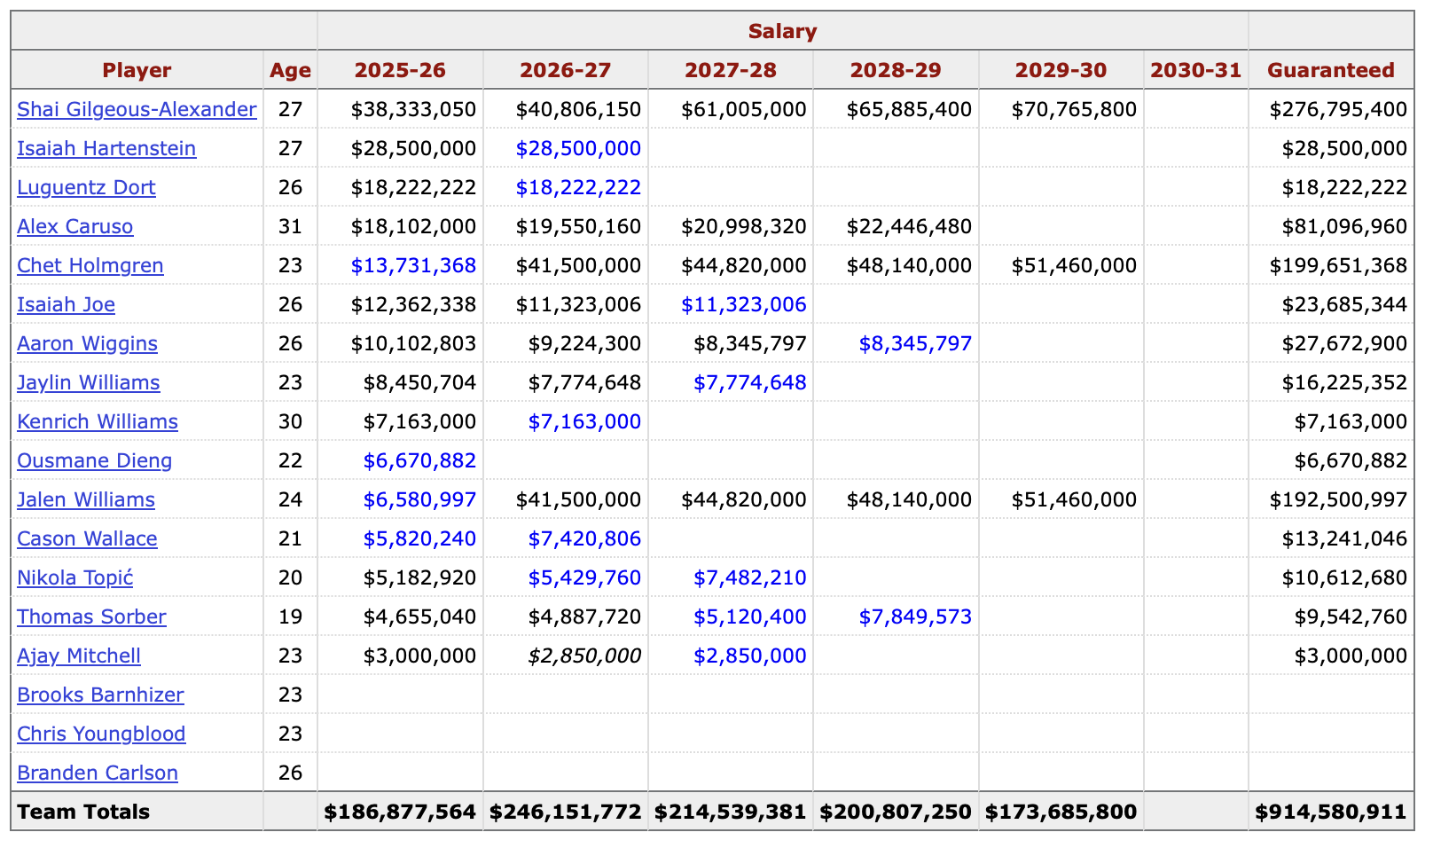Click the 2025-26 salary column header

click(x=400, y=70)
